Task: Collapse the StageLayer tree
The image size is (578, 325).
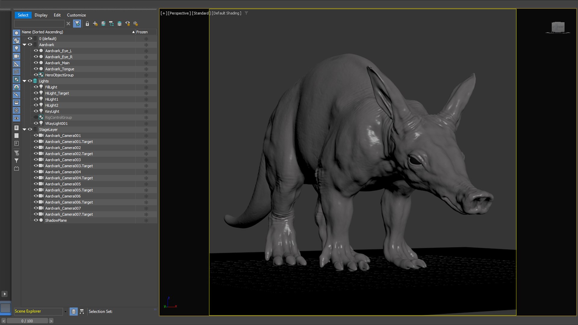Action: click(x=24, y=129)
